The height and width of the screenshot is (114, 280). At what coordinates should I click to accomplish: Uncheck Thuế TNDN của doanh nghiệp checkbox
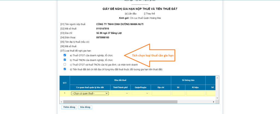[x=65, y=60]
